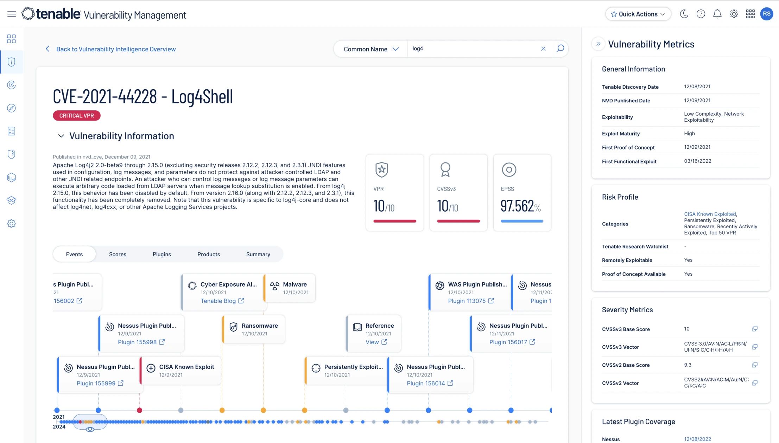Click the VPR score red bar
779x443 pixels.
395,221
